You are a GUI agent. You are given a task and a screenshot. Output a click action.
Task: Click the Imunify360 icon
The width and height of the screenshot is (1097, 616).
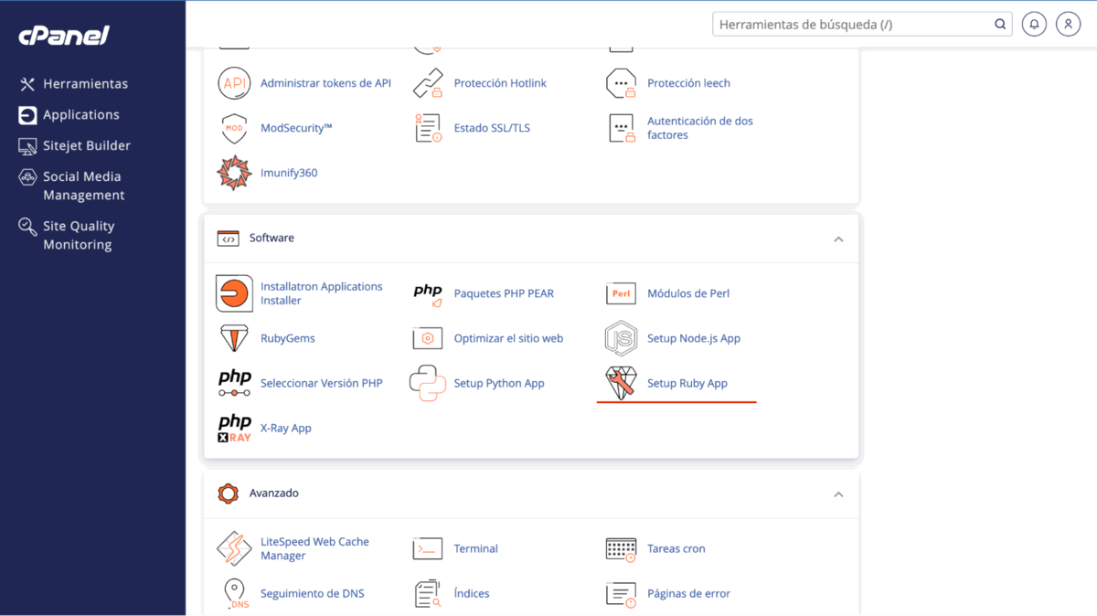[x=234, y=173]
